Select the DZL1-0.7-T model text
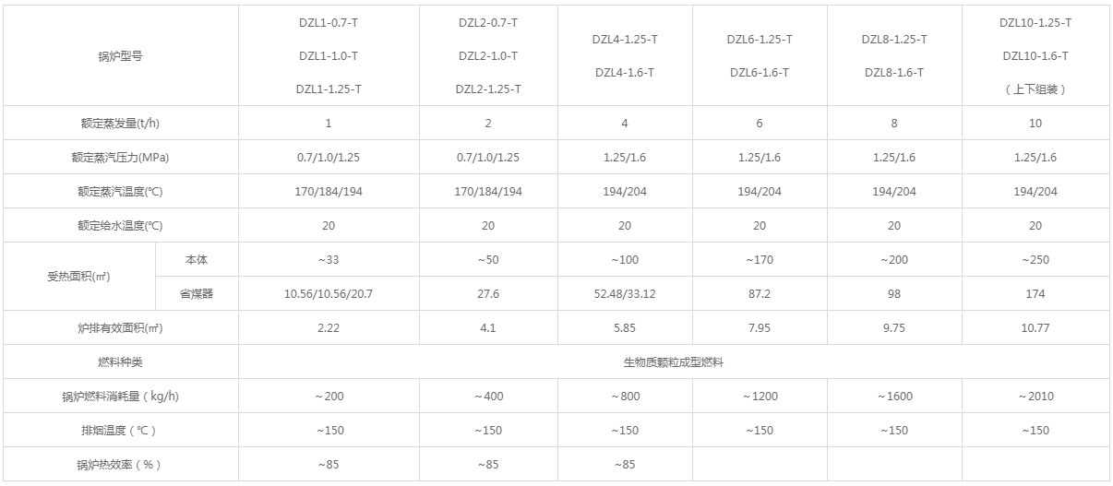1113x486 pixels. pos(329,23)
